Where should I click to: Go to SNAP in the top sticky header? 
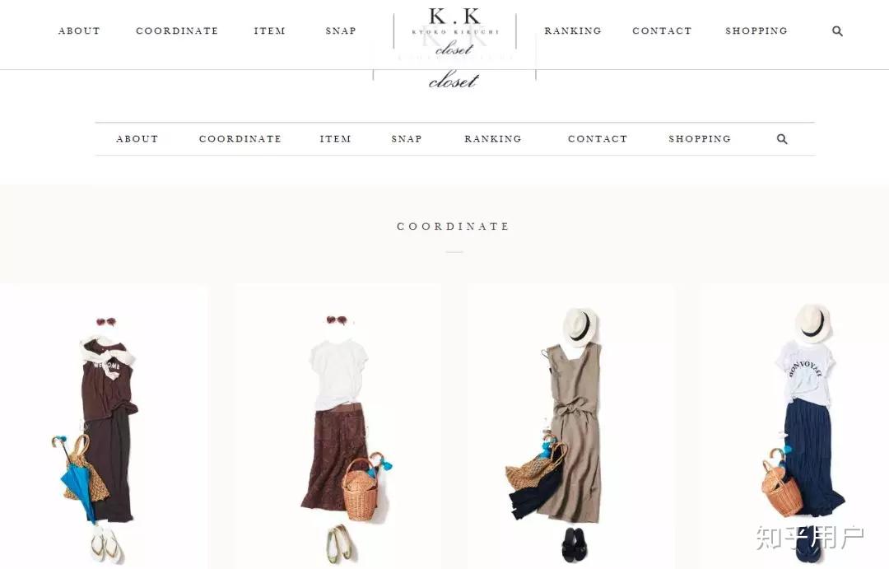click(341, 30)
